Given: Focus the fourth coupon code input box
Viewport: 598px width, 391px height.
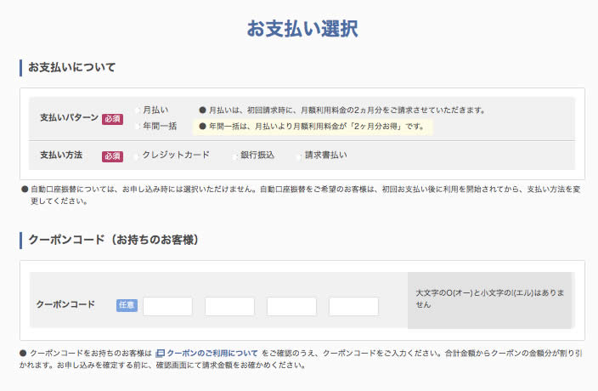Looking at the screenshot, I should click(353, 306).
